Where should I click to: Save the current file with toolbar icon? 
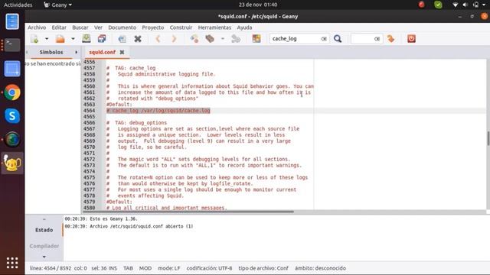tap(87, 39)
